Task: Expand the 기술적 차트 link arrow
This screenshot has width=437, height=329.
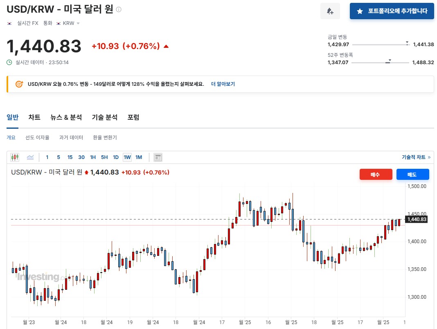Action: tap(429, 157)
